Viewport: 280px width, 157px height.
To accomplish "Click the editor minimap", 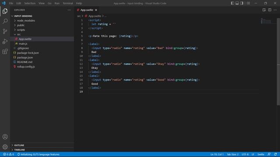I will click(266, 21).
